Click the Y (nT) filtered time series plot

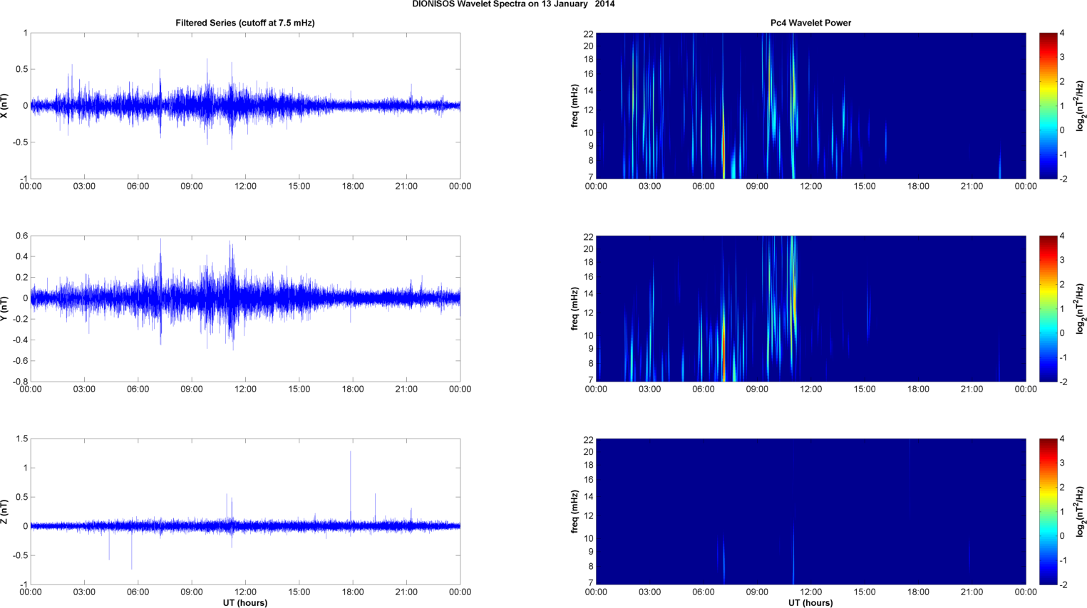245,308
